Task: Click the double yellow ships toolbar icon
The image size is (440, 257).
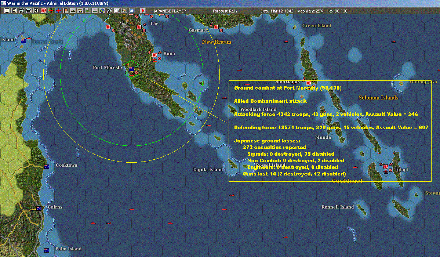Action: click(80, 11)
